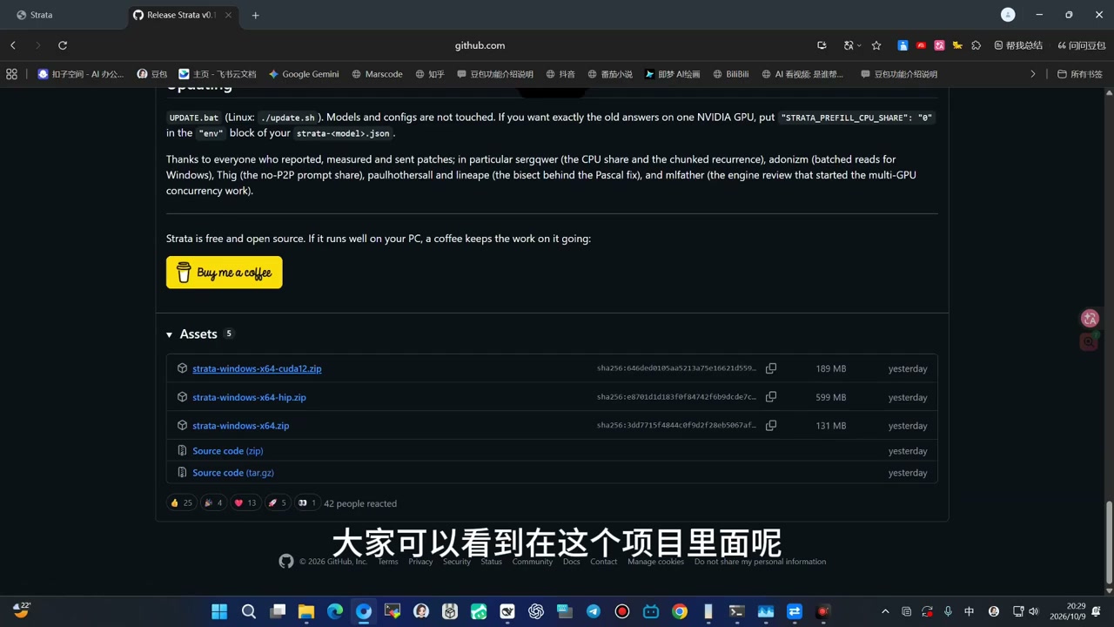Open Google Chrome from taskbar
This screenshot has height=627, width=1114.
680,611
